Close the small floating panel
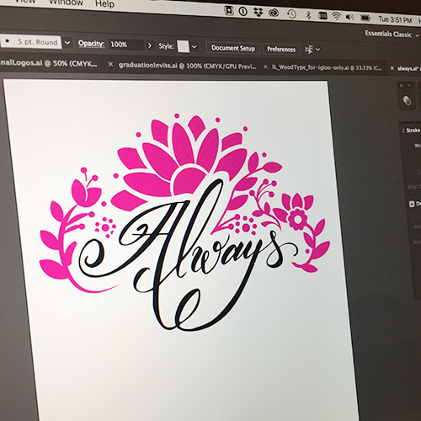The image size is (421, 421). [402, 86]
